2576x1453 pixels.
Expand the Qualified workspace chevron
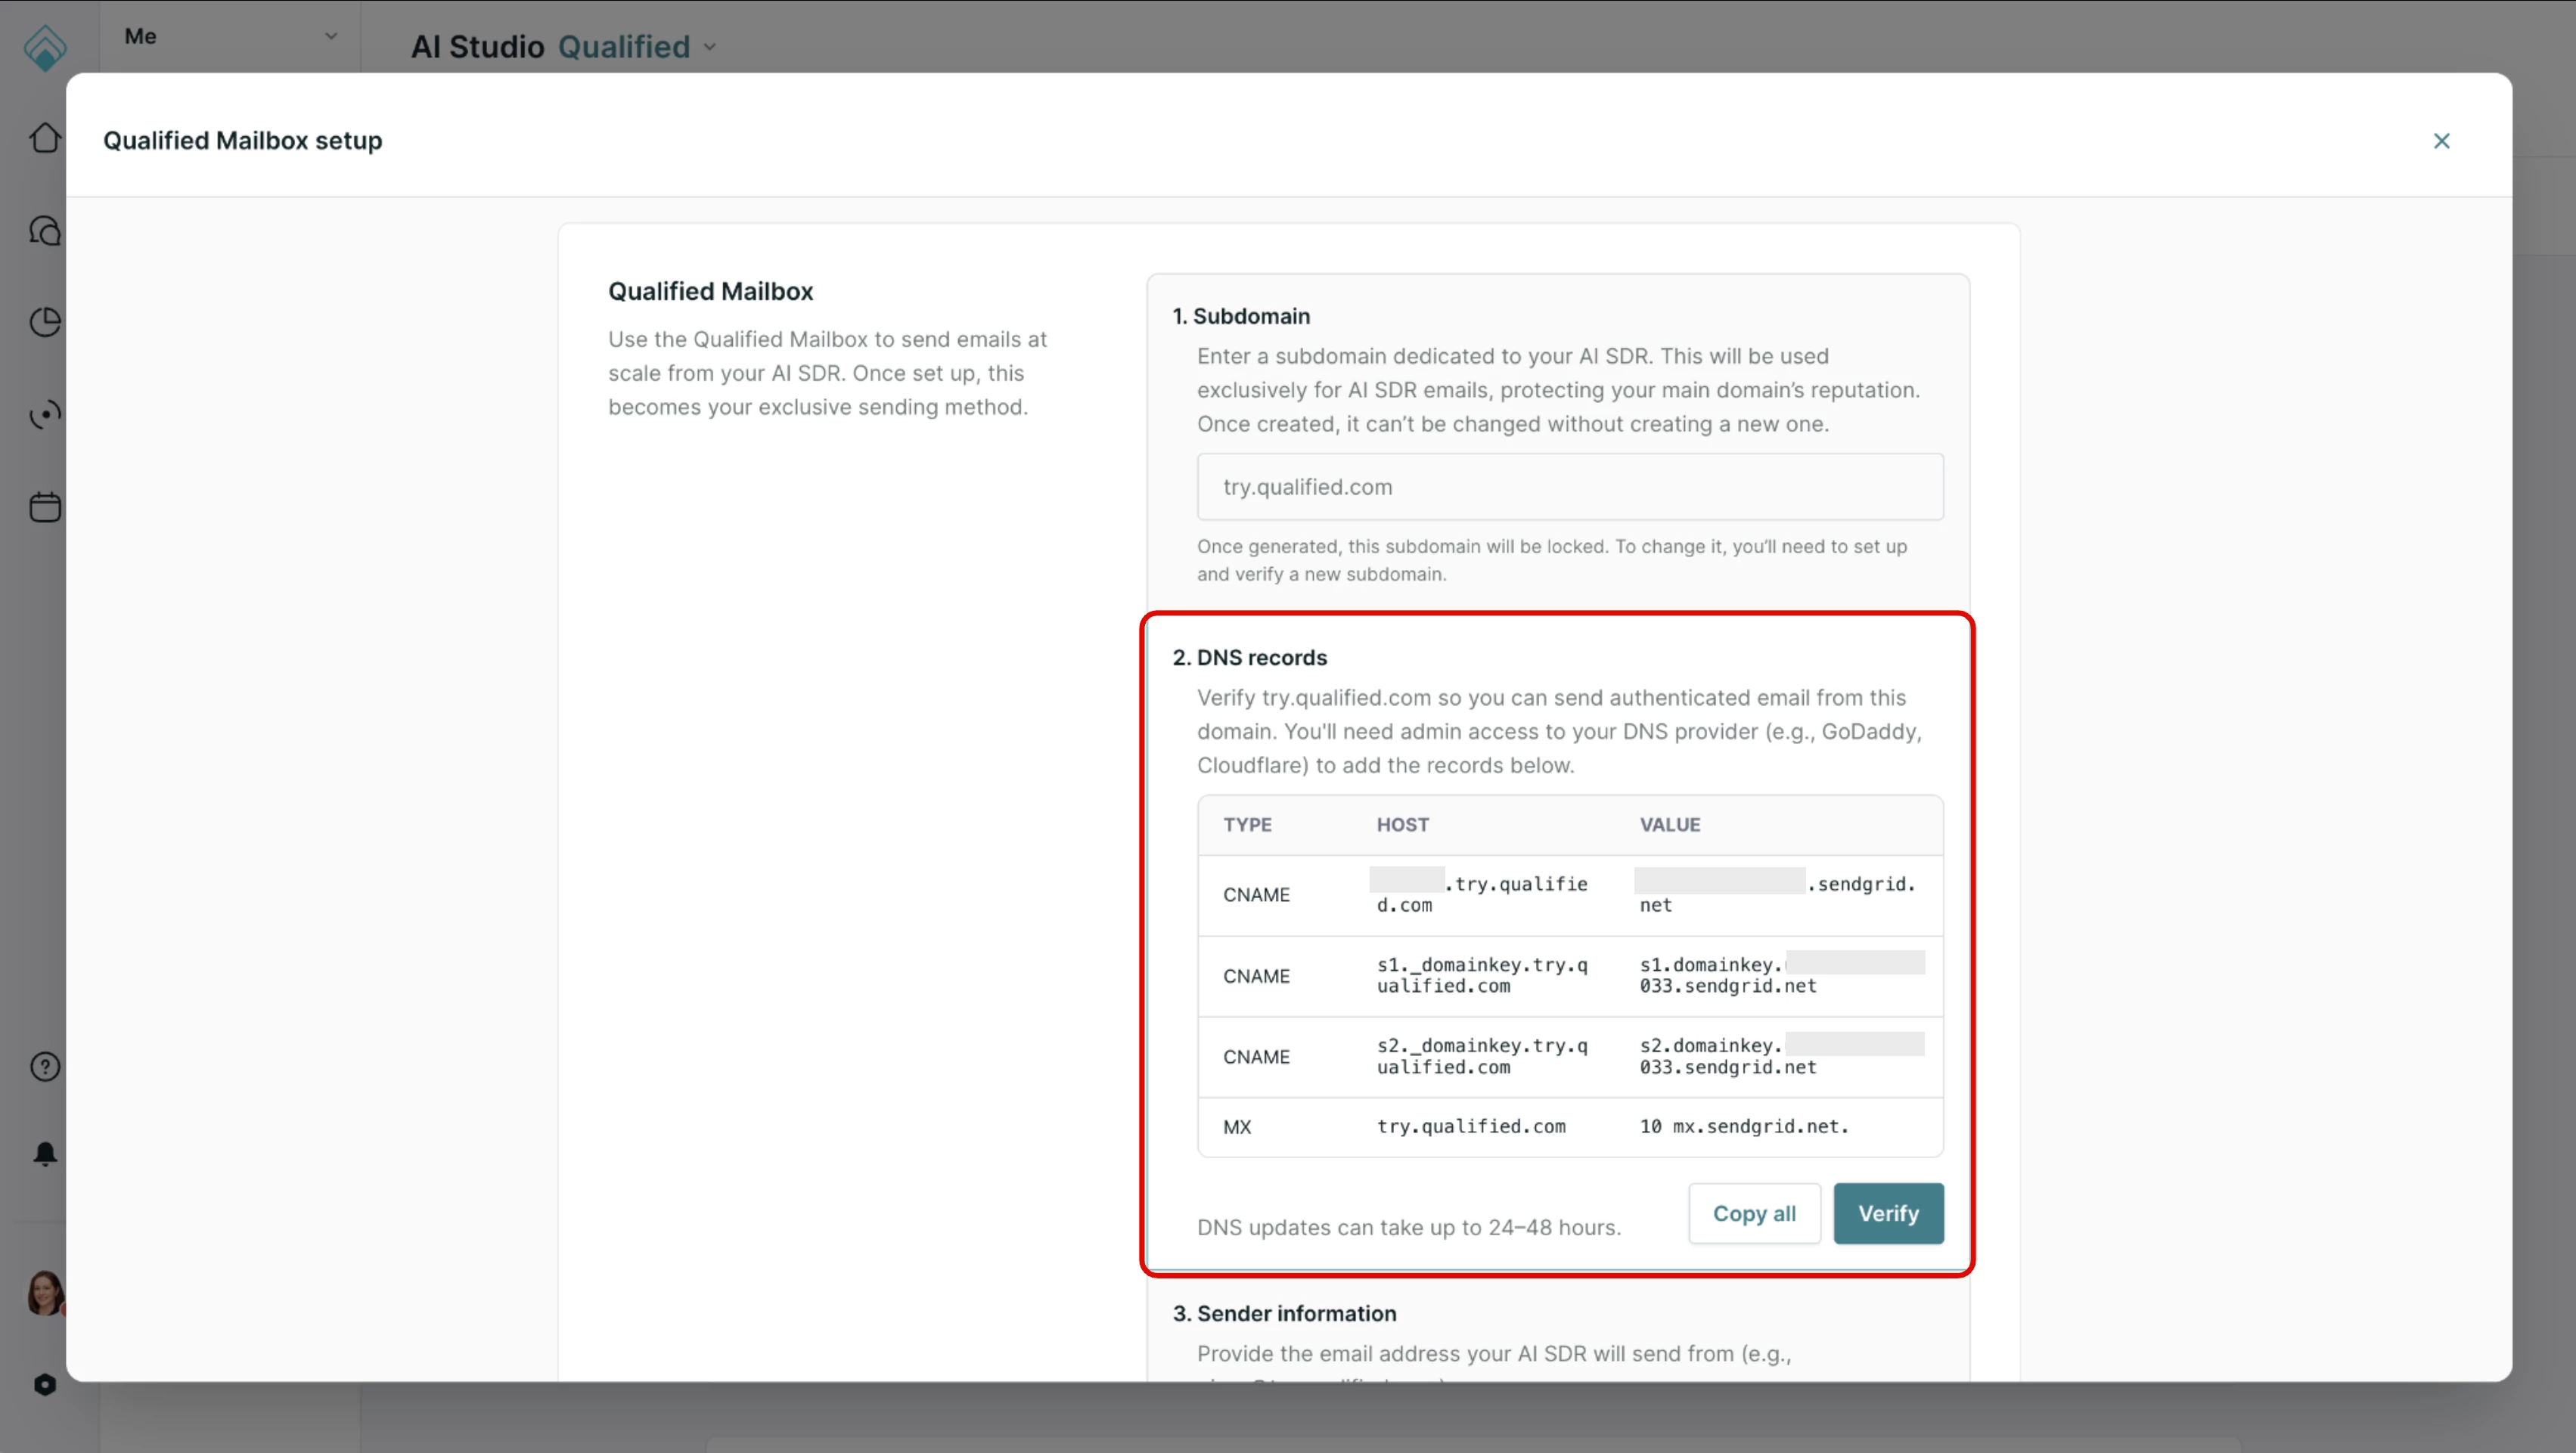pos(710,47)
